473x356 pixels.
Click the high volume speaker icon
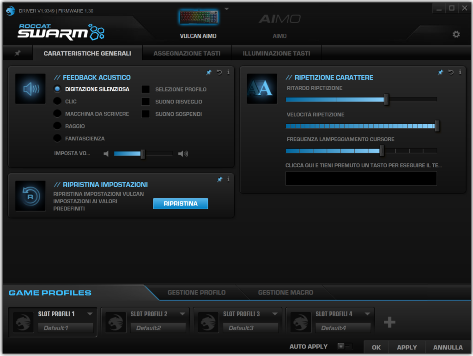tap(183, 154)
